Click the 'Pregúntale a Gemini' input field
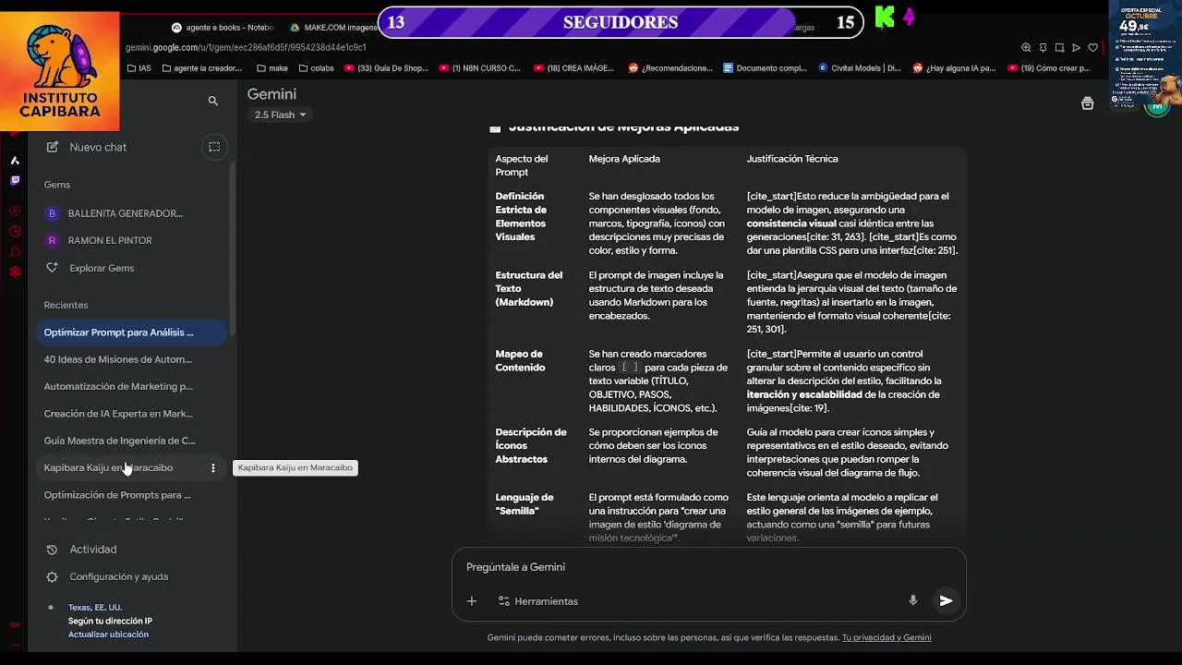The height and width of the screenshot is (665, 1182). click(708, 567)
